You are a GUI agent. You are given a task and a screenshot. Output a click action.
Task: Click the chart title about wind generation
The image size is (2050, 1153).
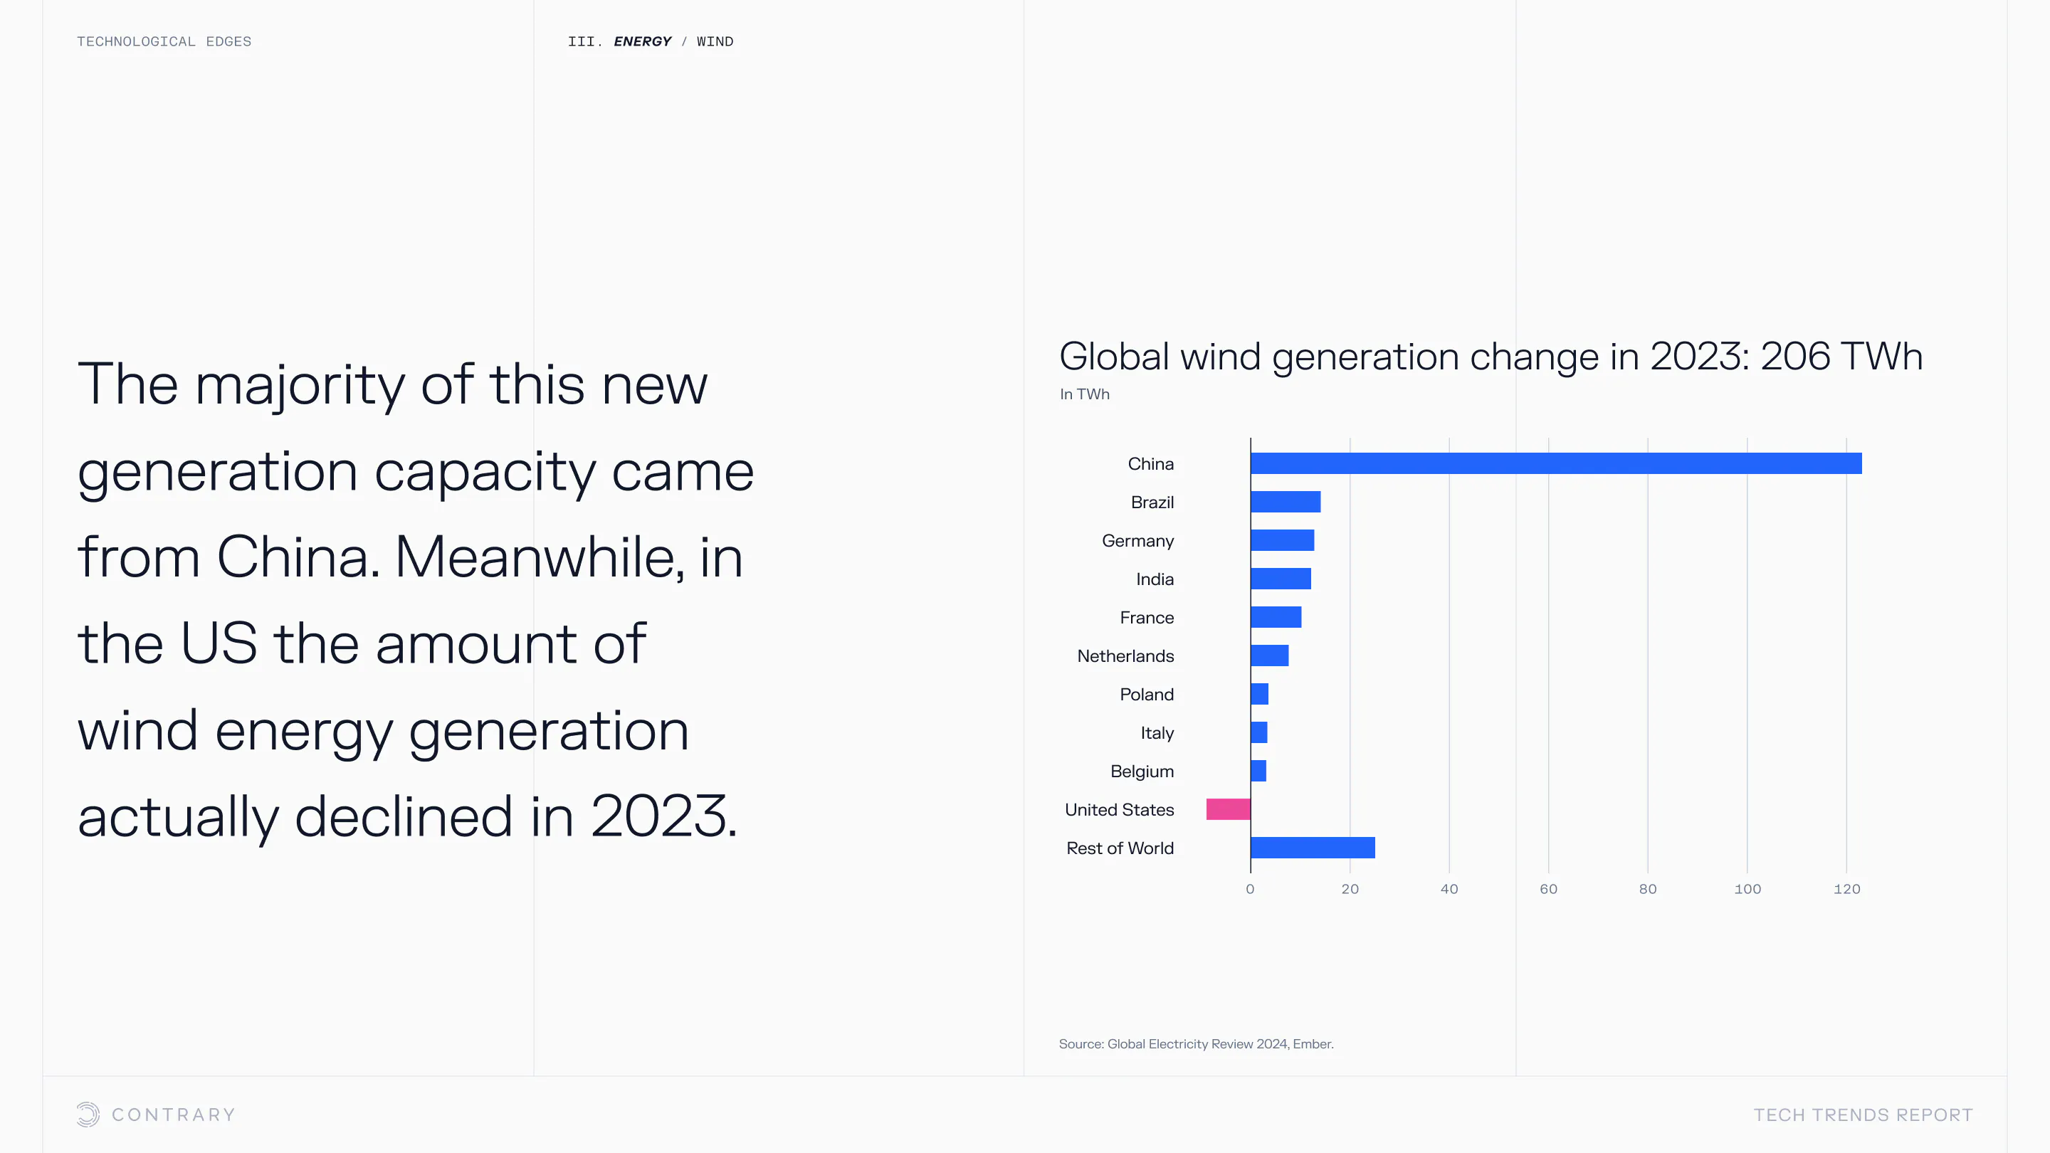pyautogui.click(x=1491, y=356)
